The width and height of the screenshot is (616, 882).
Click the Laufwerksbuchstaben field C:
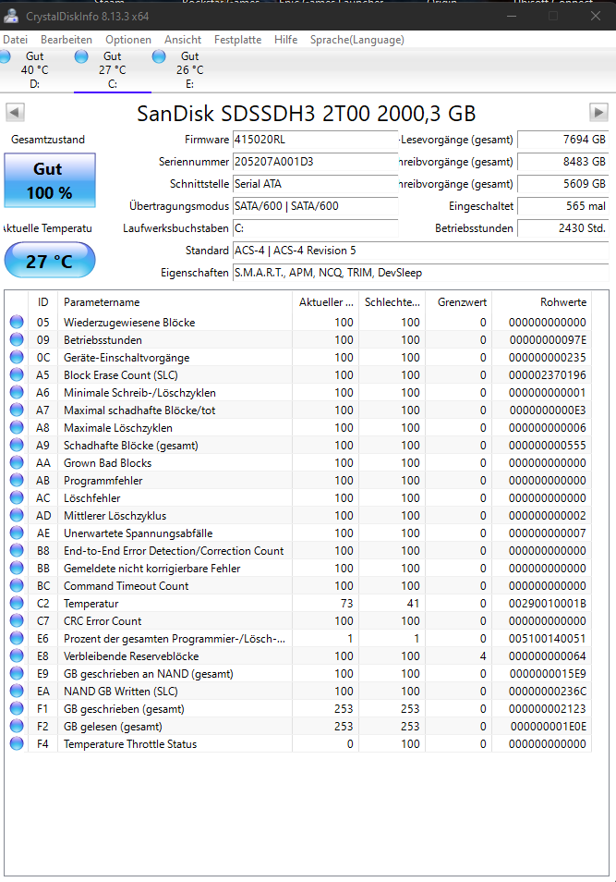[x=315, y=227]
